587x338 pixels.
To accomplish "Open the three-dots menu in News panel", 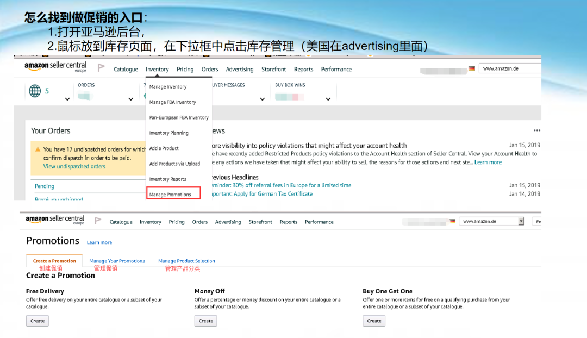I will coord(537,130).
